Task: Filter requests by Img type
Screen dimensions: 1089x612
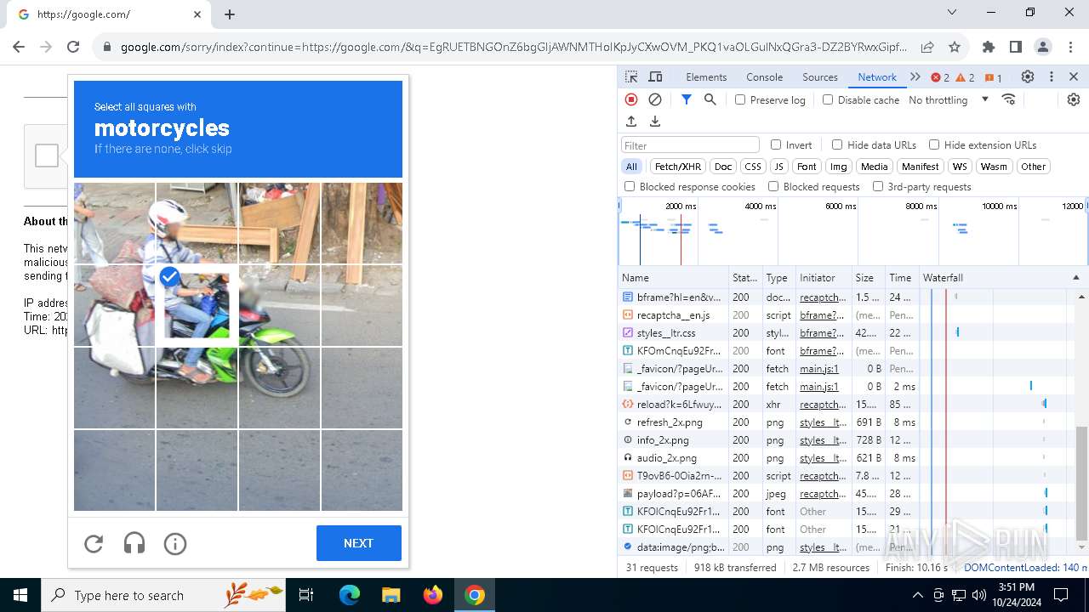Action: [x=839, y=167]
